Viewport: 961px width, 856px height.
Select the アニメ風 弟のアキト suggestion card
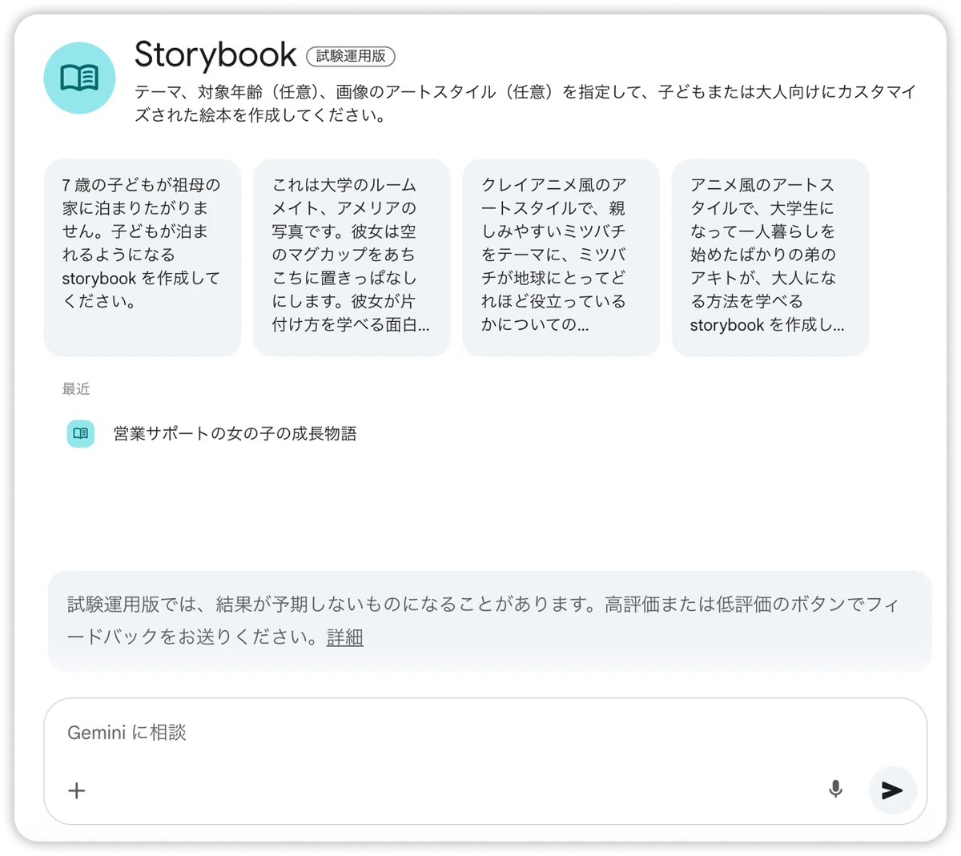[x=770, y=257]
